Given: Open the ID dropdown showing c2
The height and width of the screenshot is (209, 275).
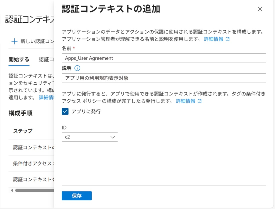Looking at the screenshot, I should 90,137.
